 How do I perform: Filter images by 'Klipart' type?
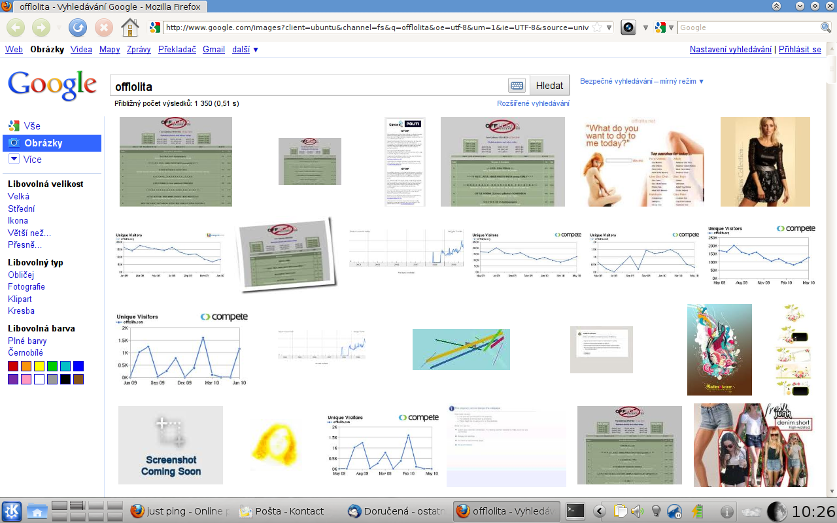[20, 299]
